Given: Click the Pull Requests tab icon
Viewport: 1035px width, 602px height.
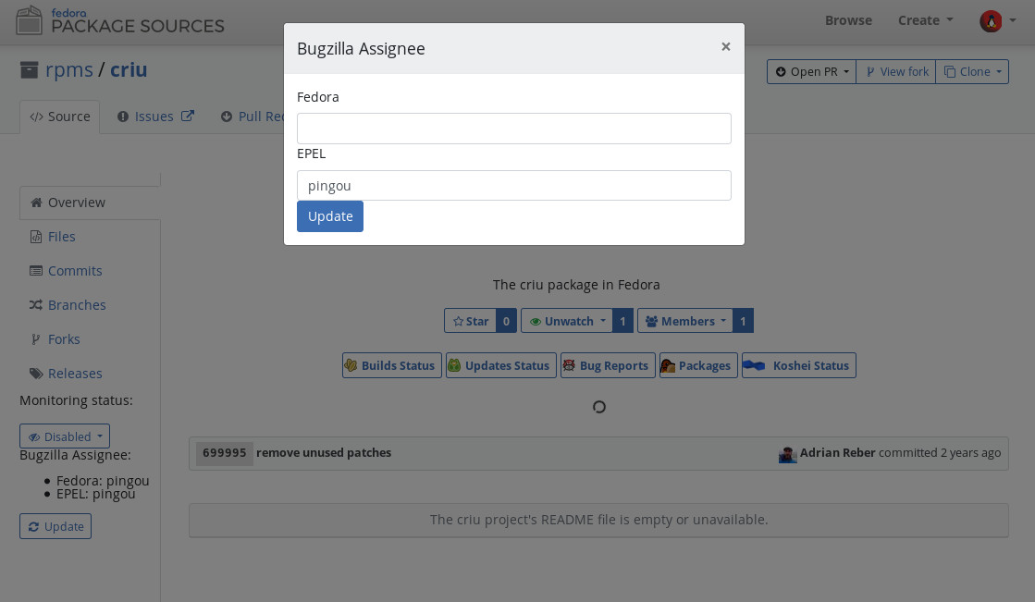Looking at the screenshot, I should pos(227,117).
